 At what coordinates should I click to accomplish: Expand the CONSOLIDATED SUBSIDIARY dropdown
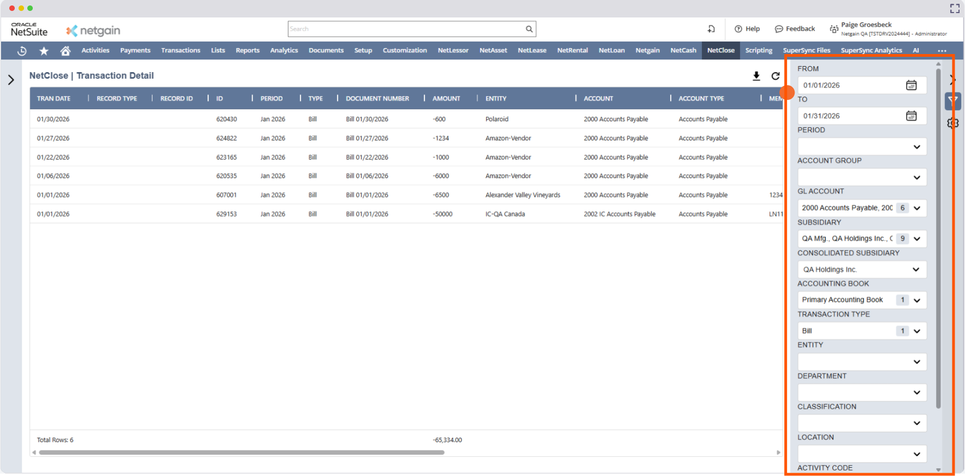(916, 270)
